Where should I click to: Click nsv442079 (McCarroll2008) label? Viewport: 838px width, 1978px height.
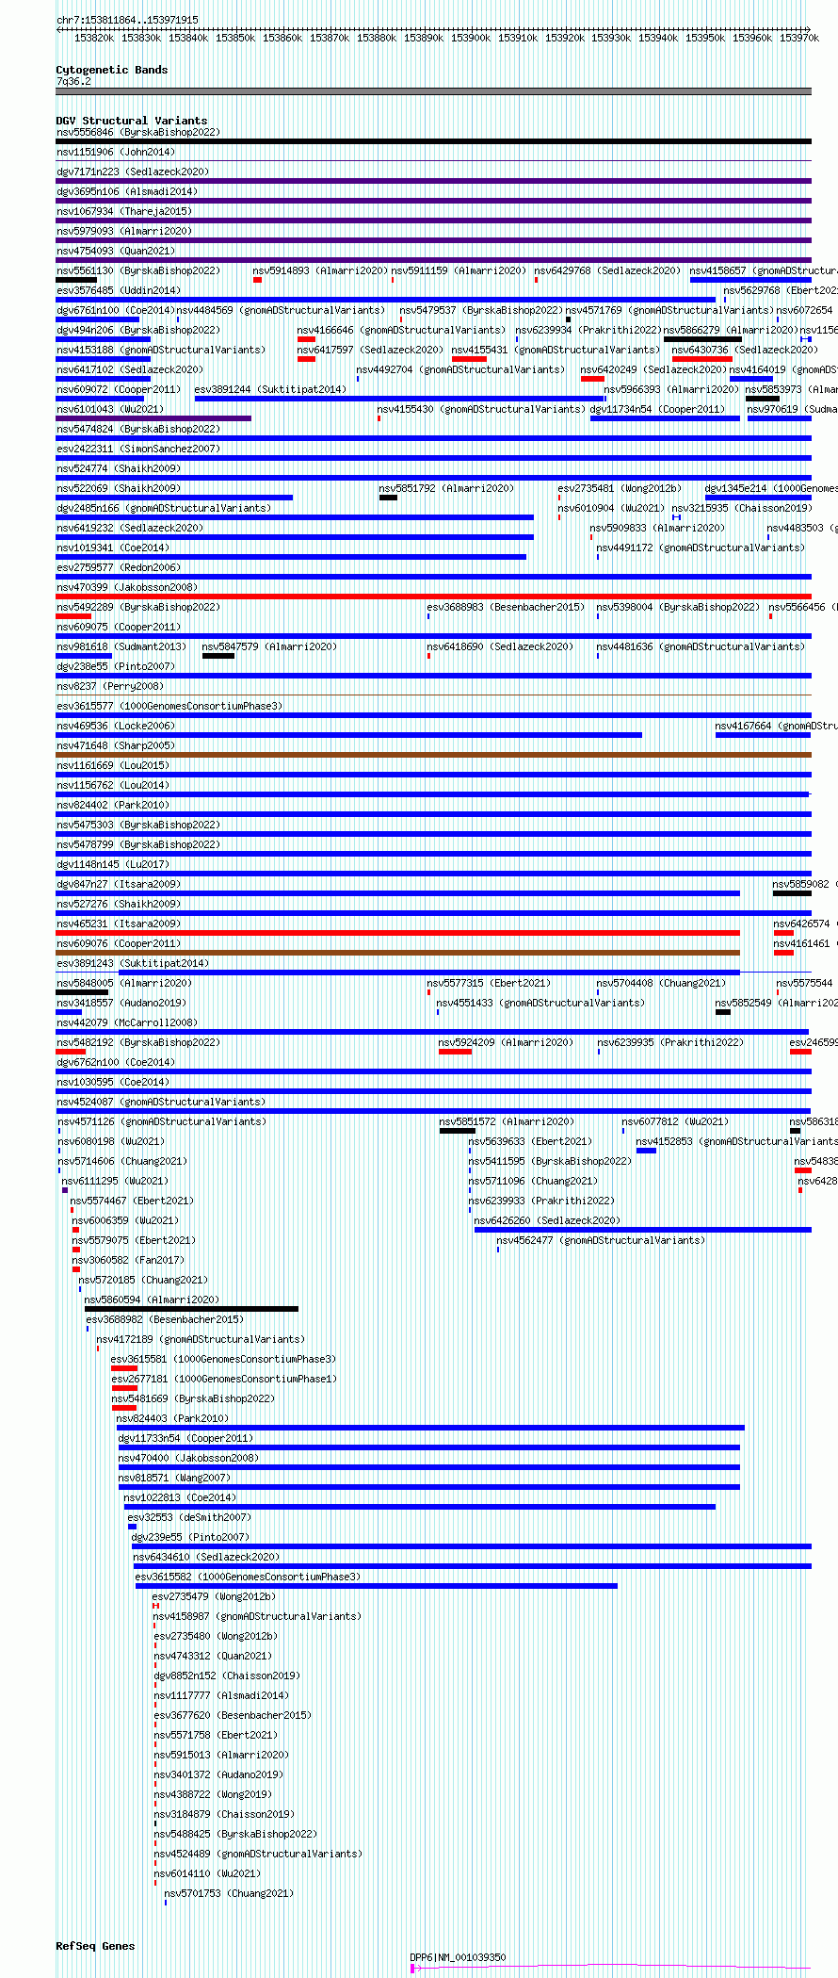click(x=127, y=1022)
